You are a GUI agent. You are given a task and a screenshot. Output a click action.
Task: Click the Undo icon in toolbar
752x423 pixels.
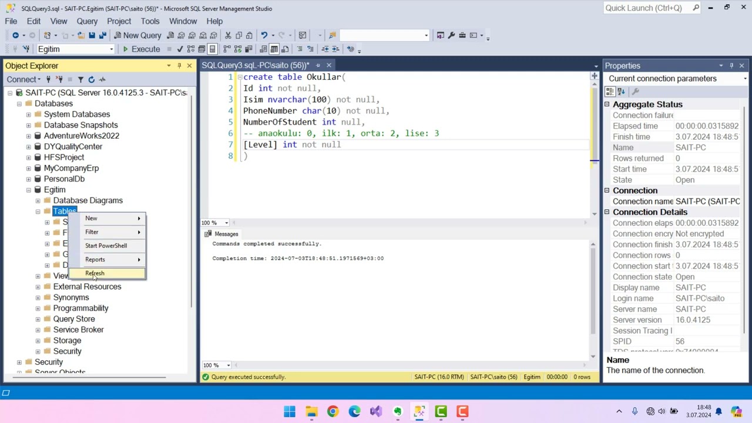[264, 35]
